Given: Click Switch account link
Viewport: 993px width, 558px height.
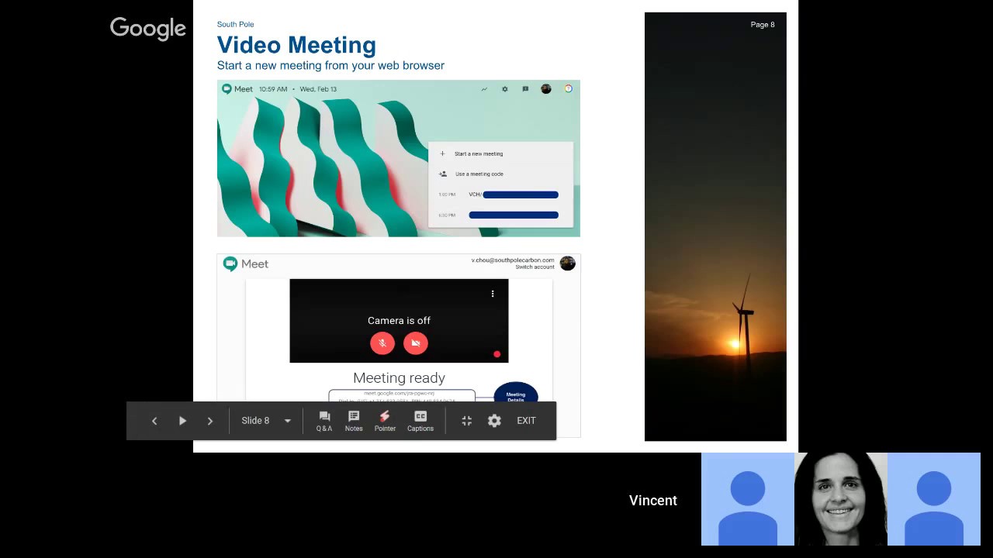Looking at the screenshot, I should click(x=535, y=267).
